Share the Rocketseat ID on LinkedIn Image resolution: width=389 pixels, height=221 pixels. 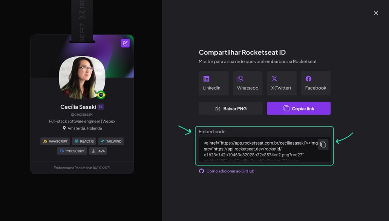click(213, 83)
